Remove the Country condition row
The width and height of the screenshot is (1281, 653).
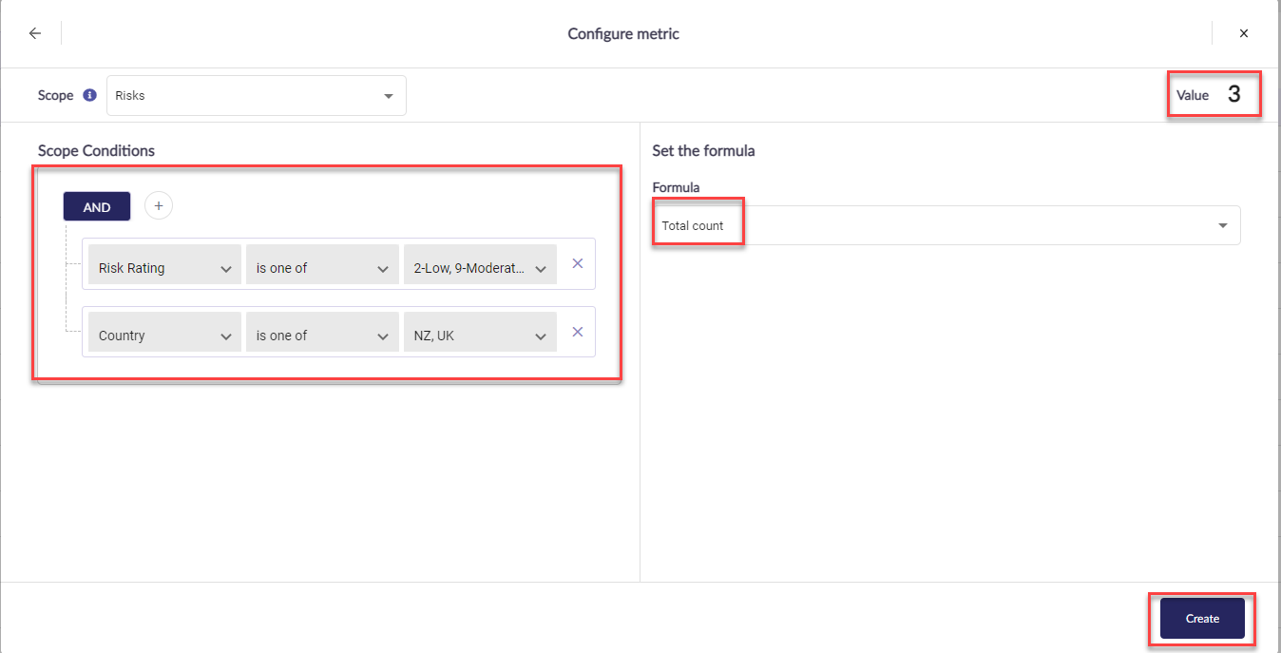coord(577,332)
